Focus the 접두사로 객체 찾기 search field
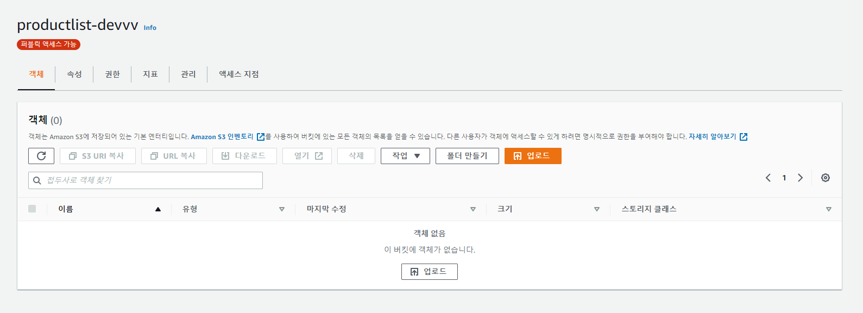This screenshot has height=313, width=863. pos(146,180)
